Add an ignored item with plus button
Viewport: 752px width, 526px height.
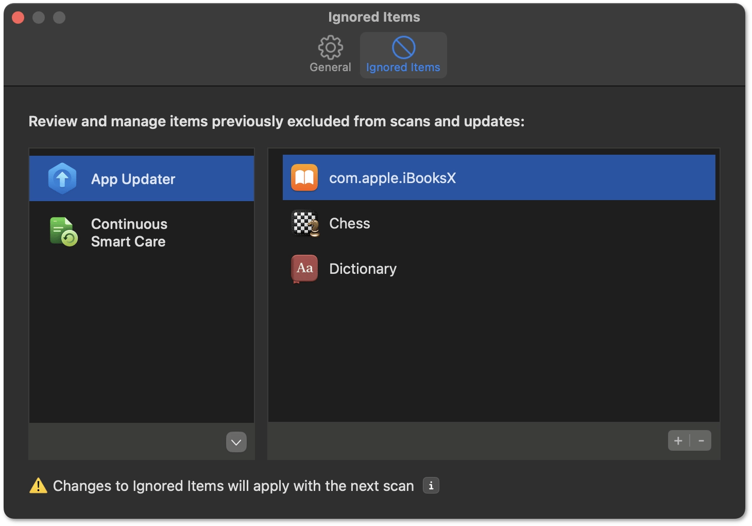tap(678, 440)
